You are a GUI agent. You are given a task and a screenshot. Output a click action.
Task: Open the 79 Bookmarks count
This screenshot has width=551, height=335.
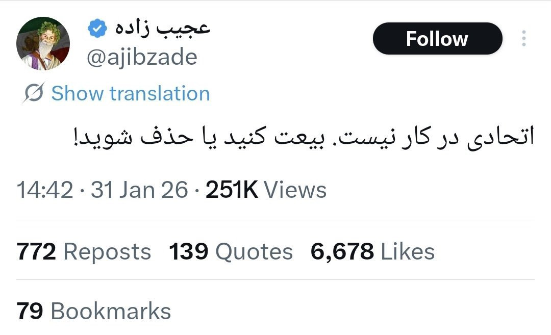pos(93,311)
